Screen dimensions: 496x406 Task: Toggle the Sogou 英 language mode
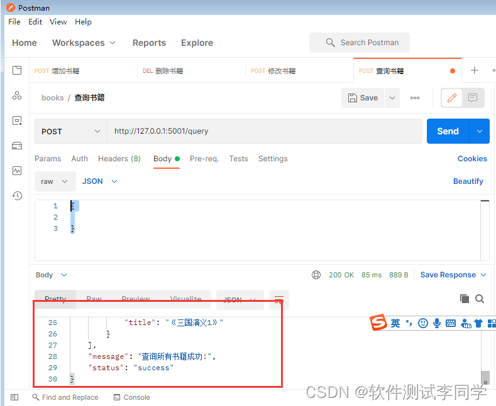tap(395, 323)
